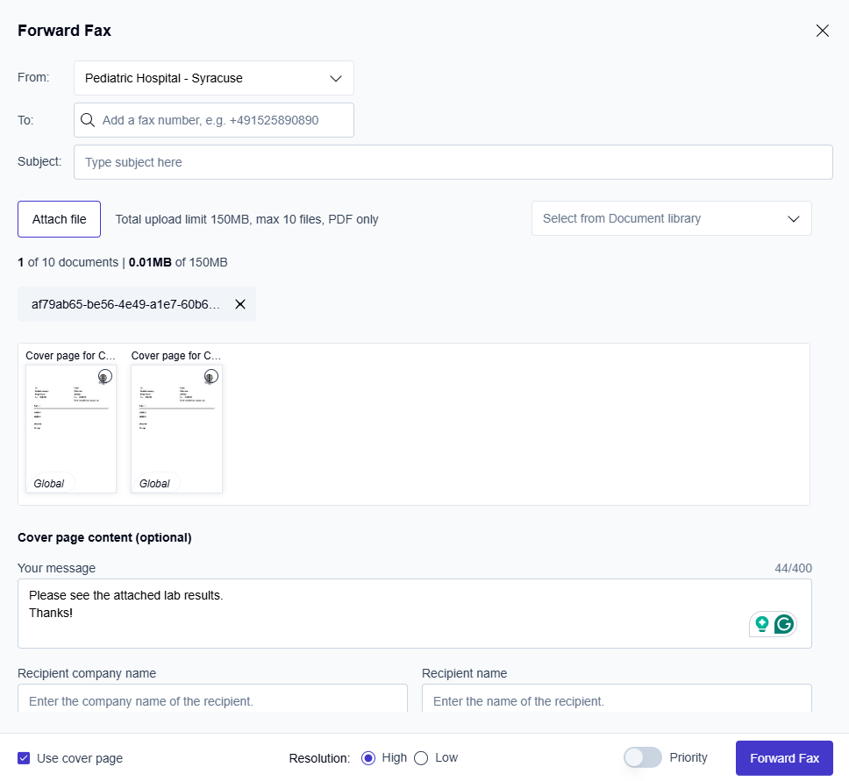Screen dimensions: 849x781
Task: Open the From sender dropdown
Action: (214, 78)
